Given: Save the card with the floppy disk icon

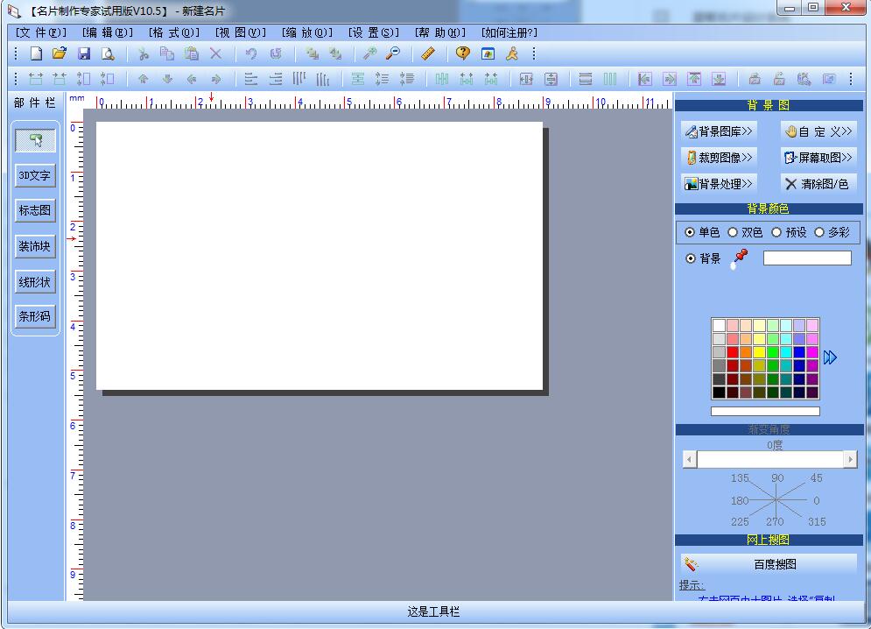Looking at the screenshot, I should [84, 53].
